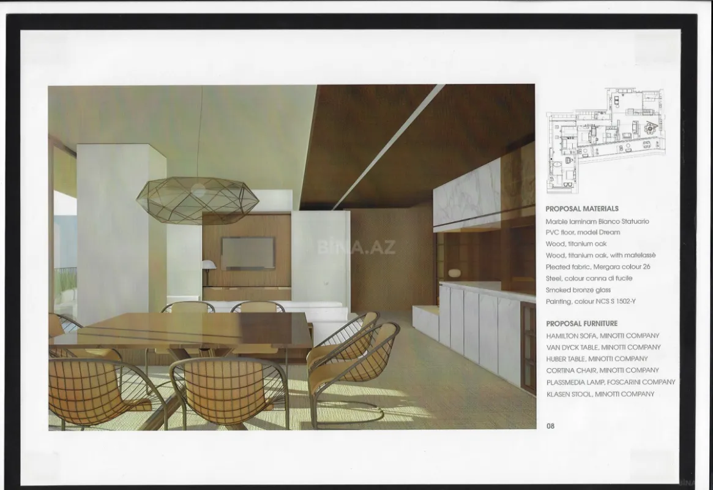Select the HAMILTON SOFA, MINOTTI COMPANY entry
713x490 pixels.
pyautogui.click(x=602, y=335)
